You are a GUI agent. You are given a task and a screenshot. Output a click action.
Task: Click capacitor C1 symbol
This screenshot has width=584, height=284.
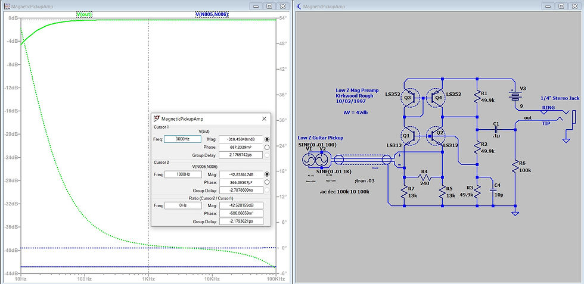pyautogui.click(x=496, y=130)
